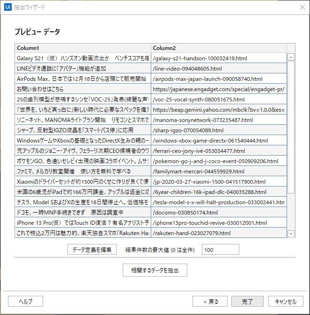Select the cell /jp-2020-03-27-xiaomi-1500-041517900.html
Screen dimensions: 310x315
219,181
